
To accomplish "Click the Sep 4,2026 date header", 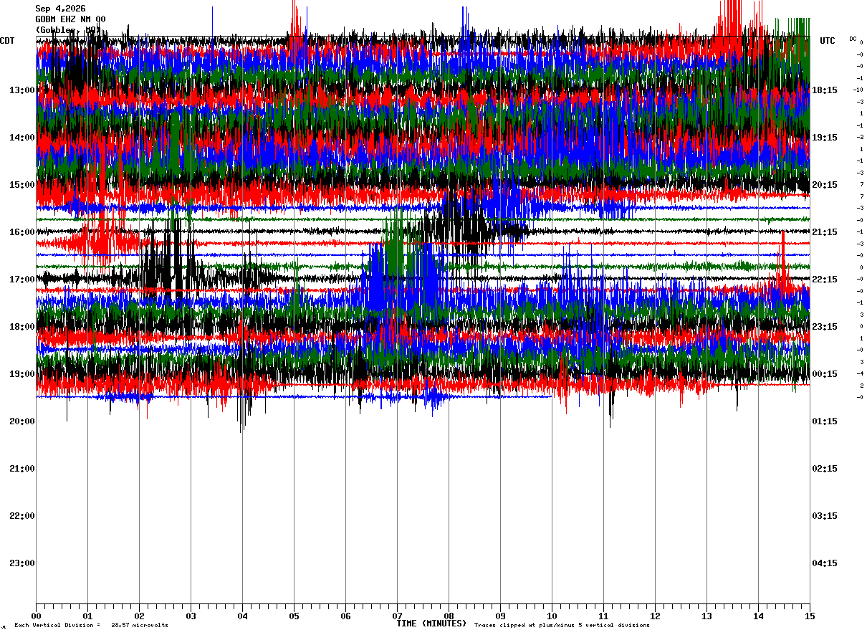I will coord(61,9).
